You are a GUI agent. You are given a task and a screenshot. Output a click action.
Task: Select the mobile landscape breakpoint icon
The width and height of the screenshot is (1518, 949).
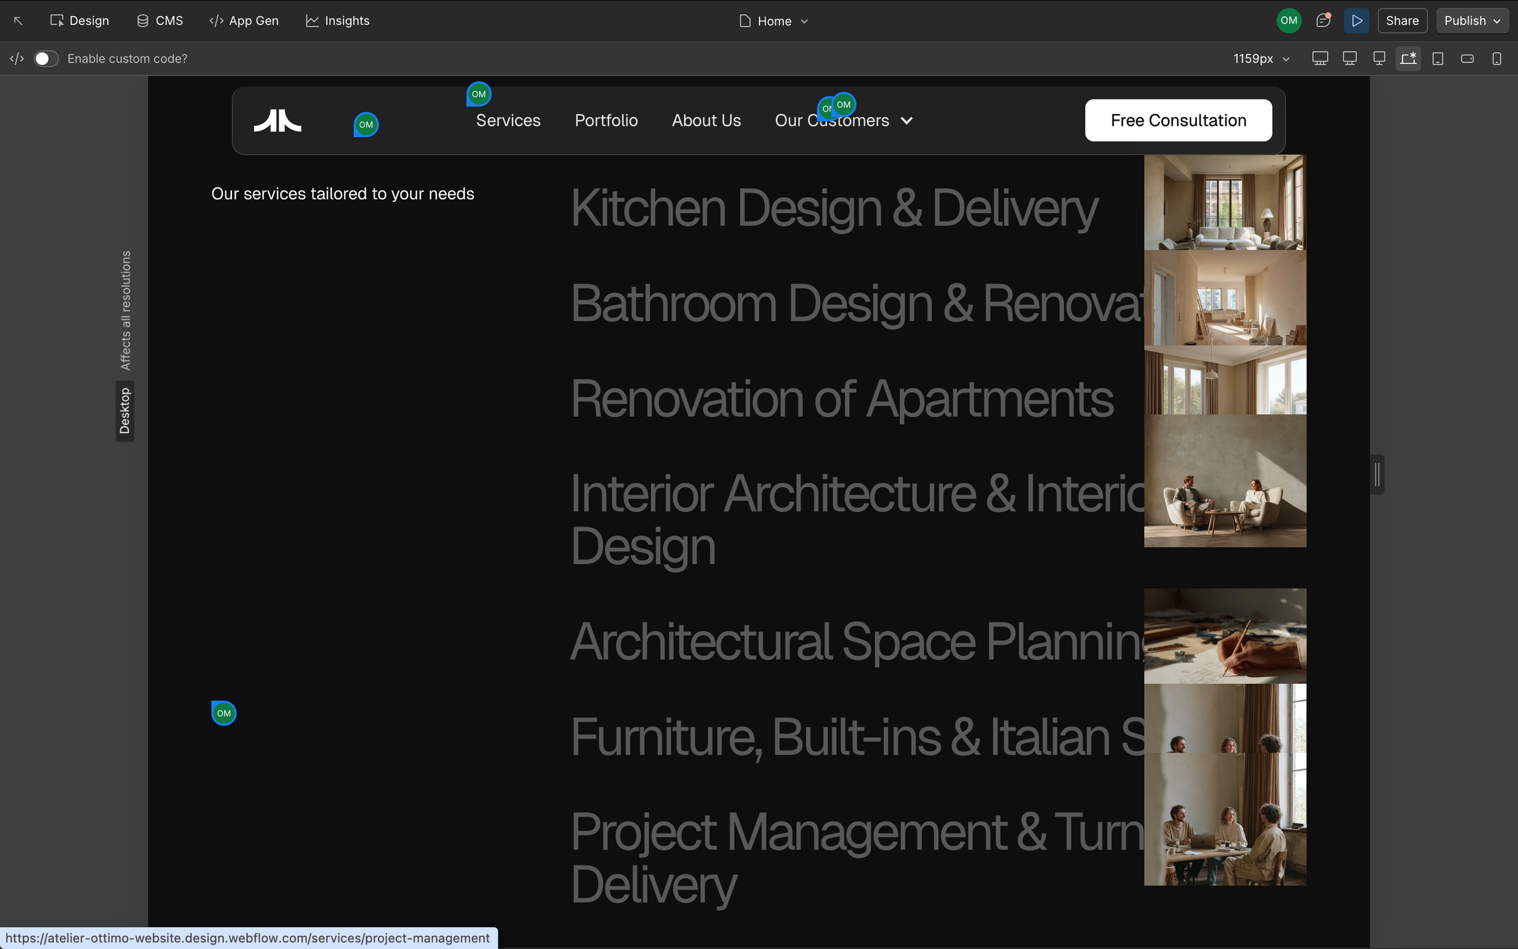tap(1466, 58)
